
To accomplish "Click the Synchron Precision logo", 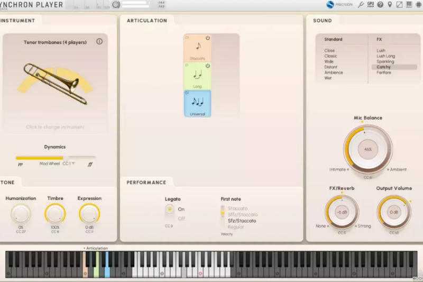I will point(339,5).
